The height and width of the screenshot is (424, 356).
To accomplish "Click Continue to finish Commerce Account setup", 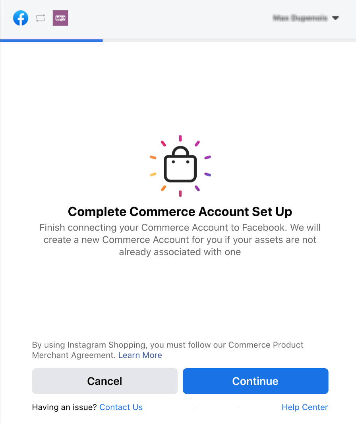I will [255, 381].
